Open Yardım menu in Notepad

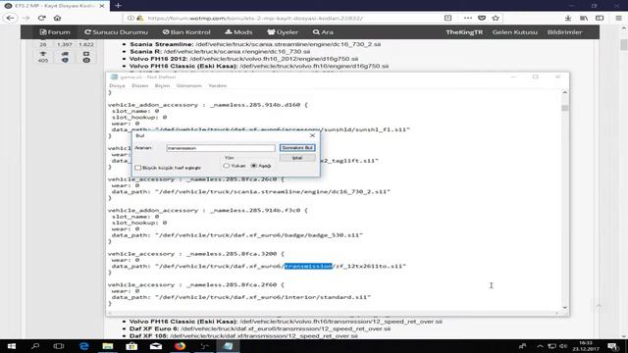click(x=218, y=85)
